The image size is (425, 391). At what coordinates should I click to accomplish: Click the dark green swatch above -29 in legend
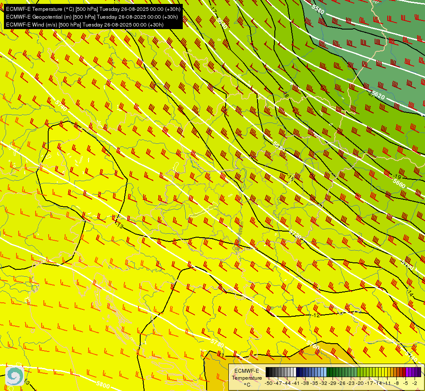click(x=331, y=372)
